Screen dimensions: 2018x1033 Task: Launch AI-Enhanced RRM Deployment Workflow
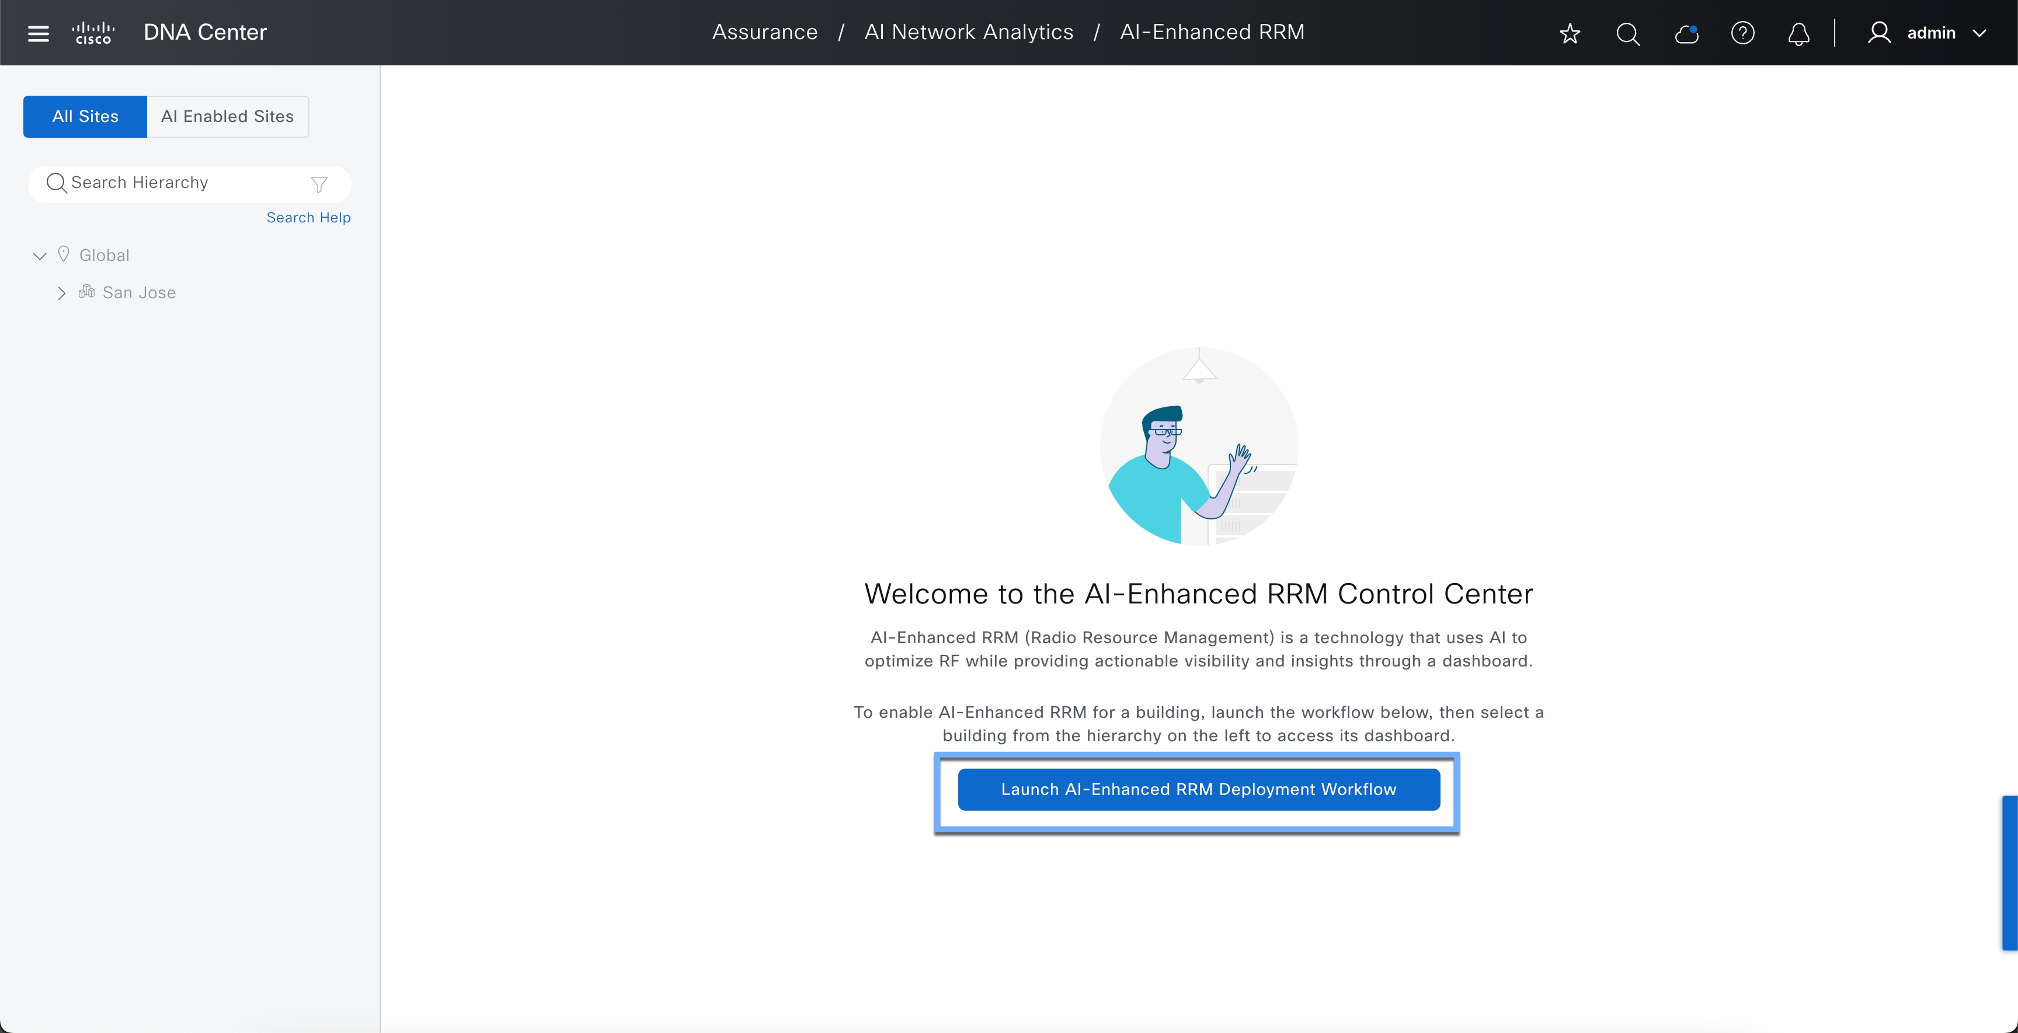coord(1198,790)
